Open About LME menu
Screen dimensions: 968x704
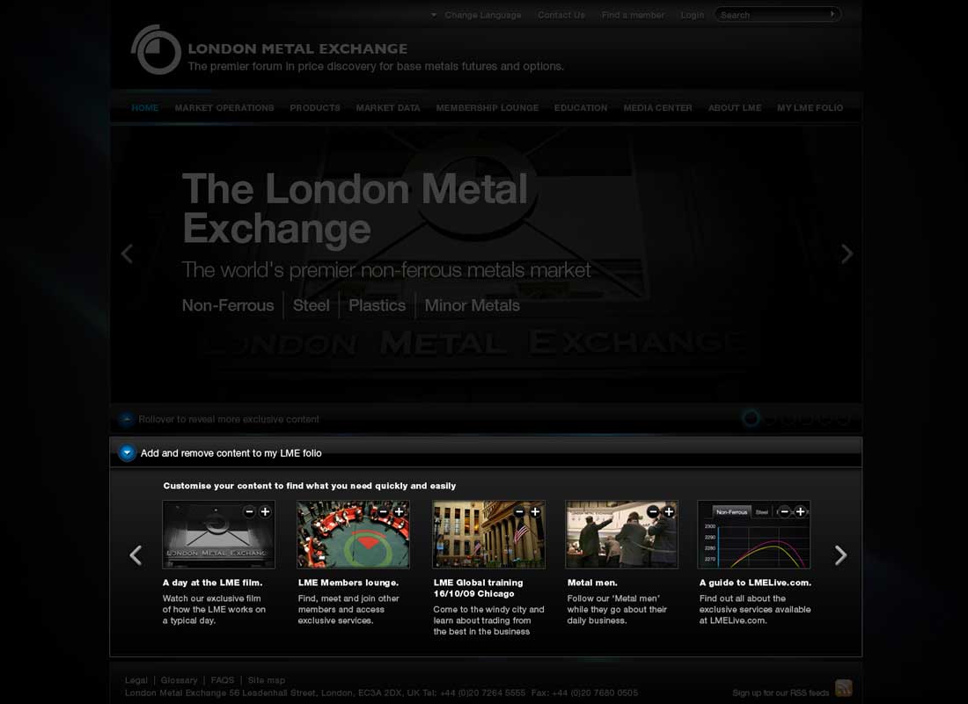735,107
